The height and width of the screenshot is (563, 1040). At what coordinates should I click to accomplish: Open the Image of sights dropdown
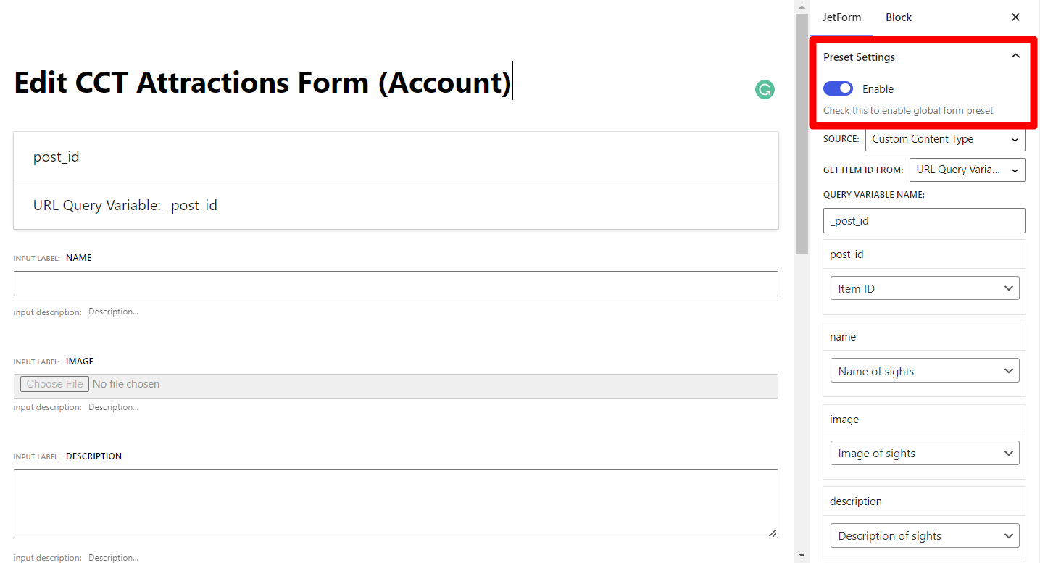click(924, 454)
